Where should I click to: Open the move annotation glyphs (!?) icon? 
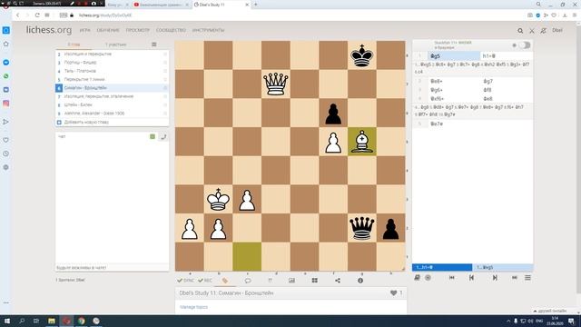[x=270, y=281]
